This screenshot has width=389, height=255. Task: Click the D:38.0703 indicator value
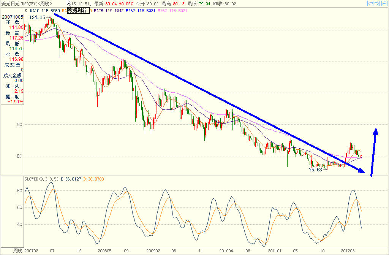tap(93, 179)
